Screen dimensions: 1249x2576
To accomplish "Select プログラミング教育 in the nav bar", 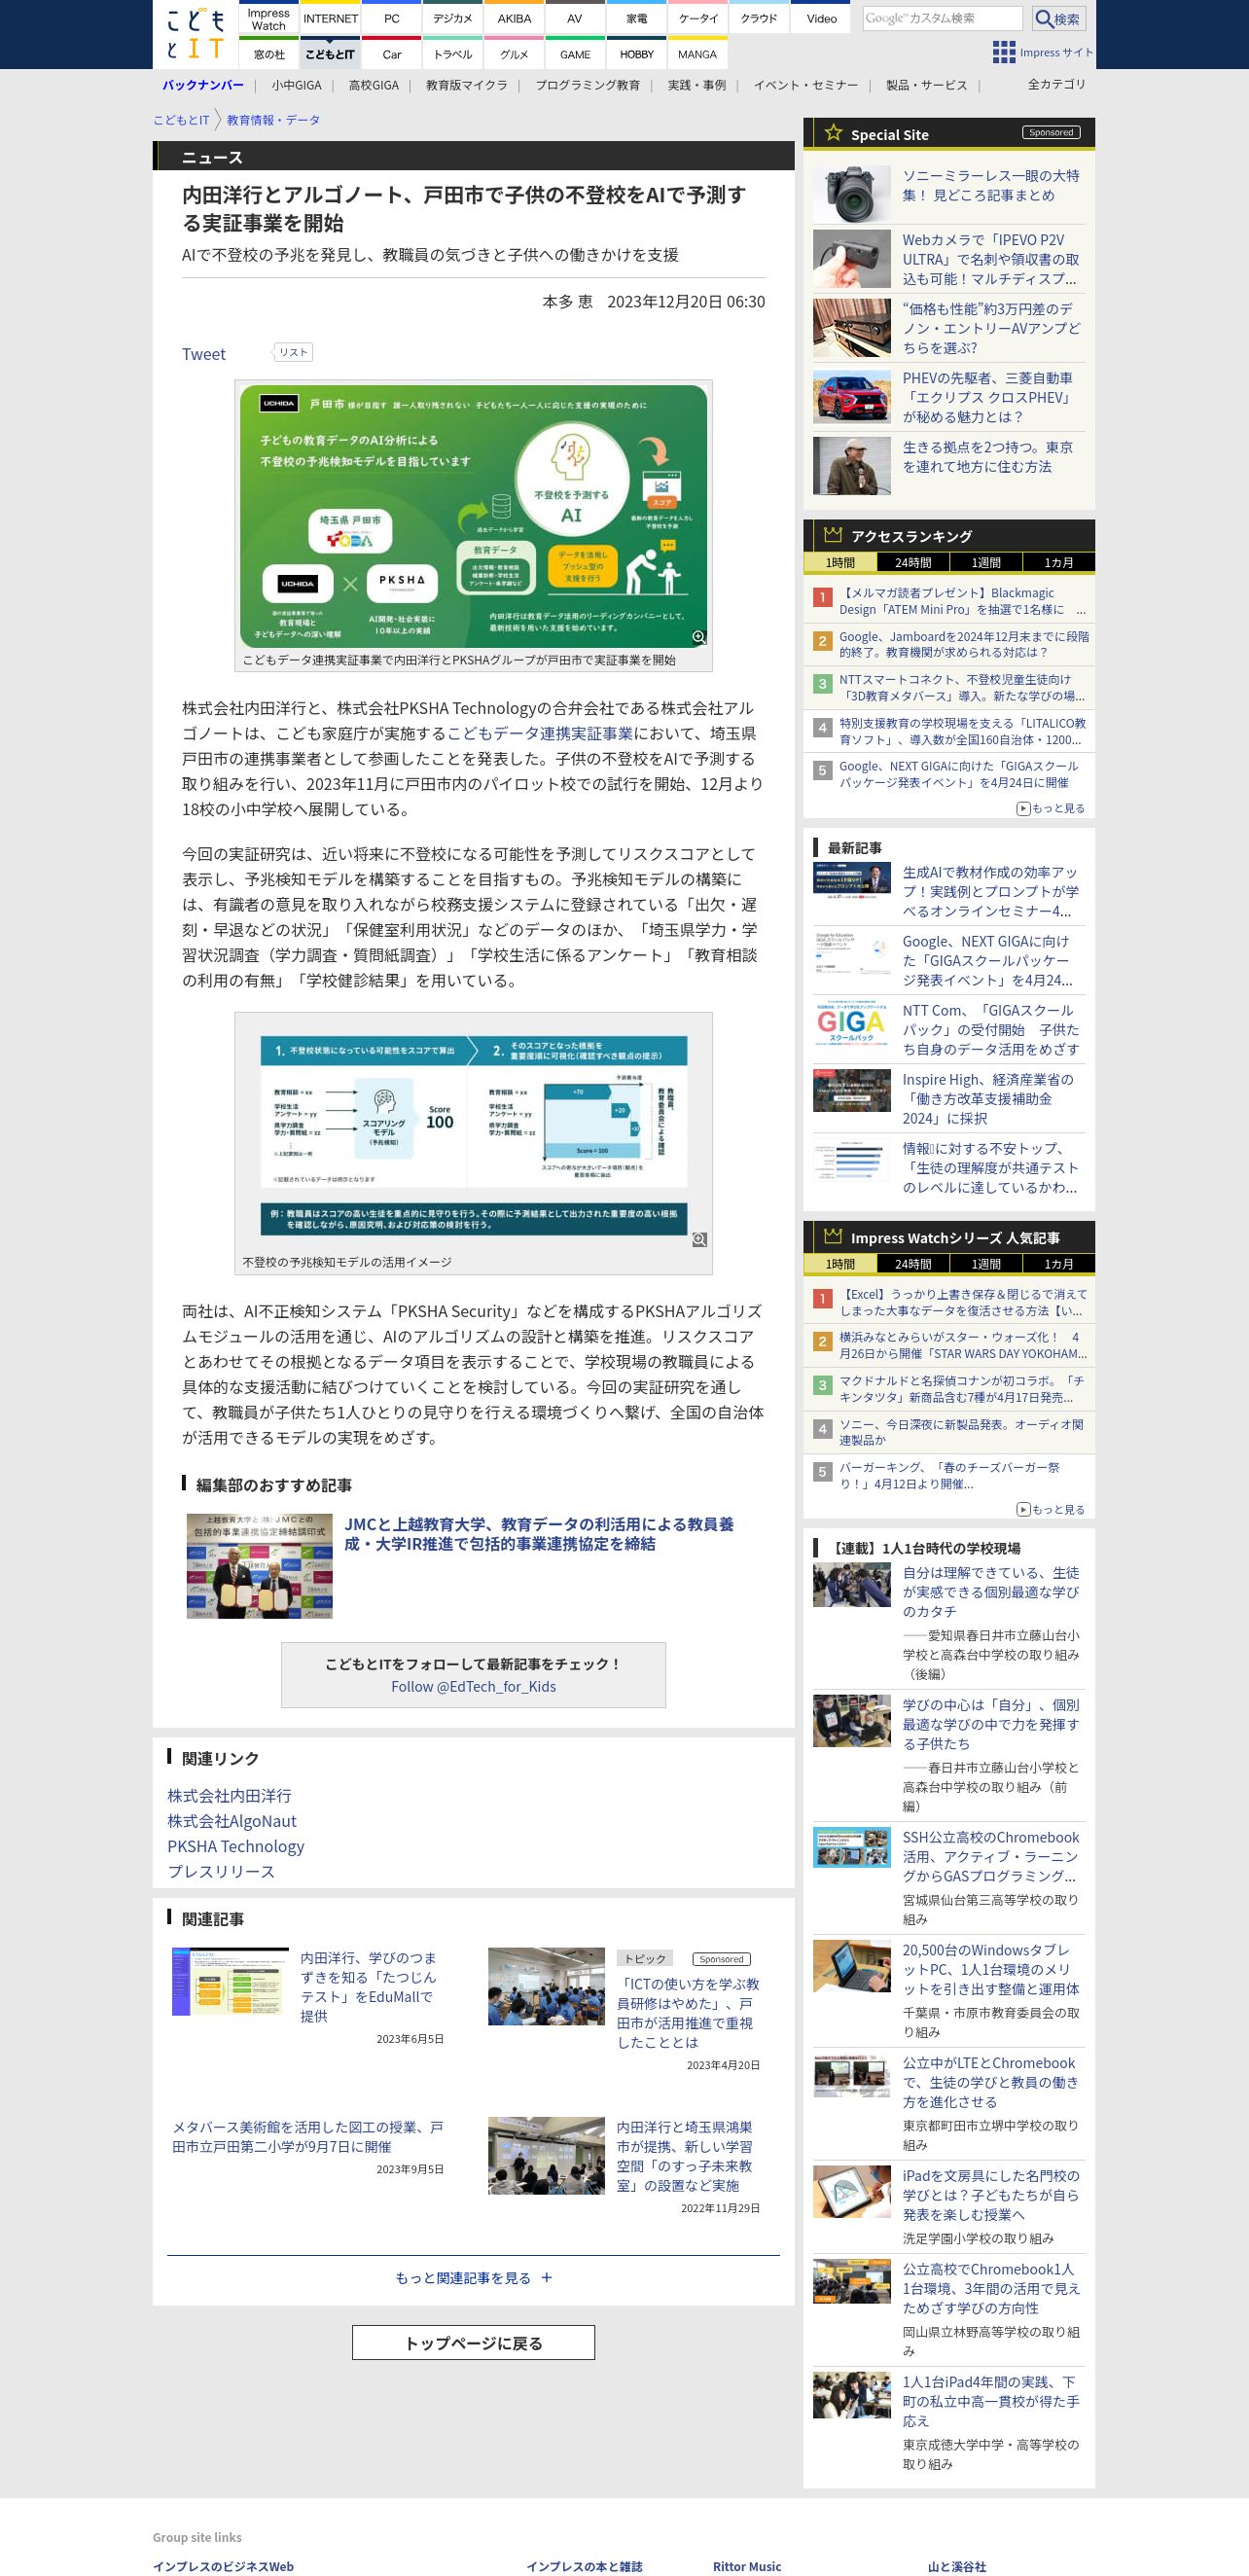I will (x=587, y=85).
